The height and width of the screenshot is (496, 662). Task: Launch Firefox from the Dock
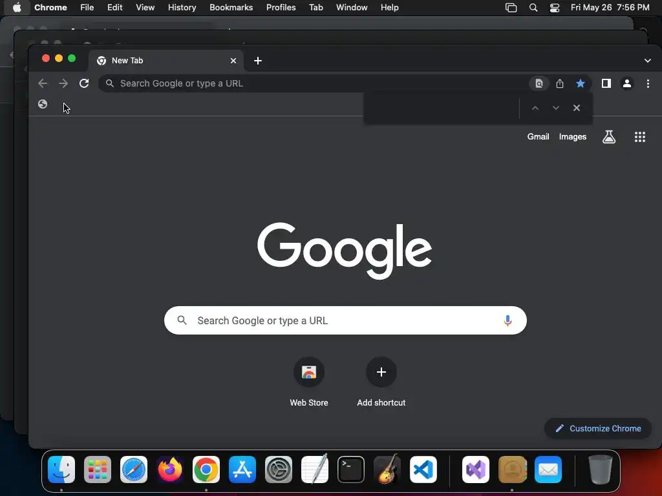[170, 470]
